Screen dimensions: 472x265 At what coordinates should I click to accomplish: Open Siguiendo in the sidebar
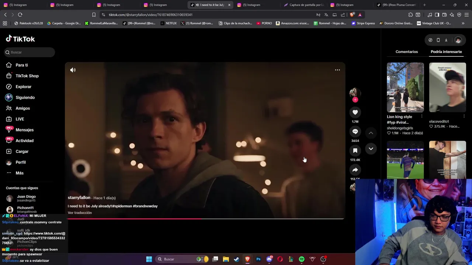point(25,98)
